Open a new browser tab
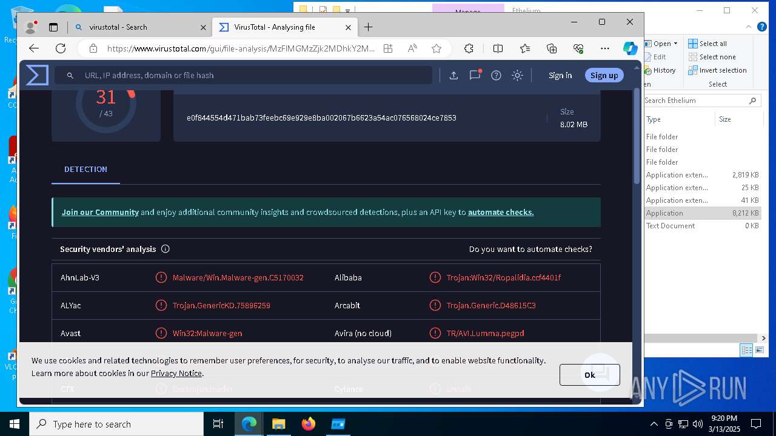776x436 pixels. (368, 27)
